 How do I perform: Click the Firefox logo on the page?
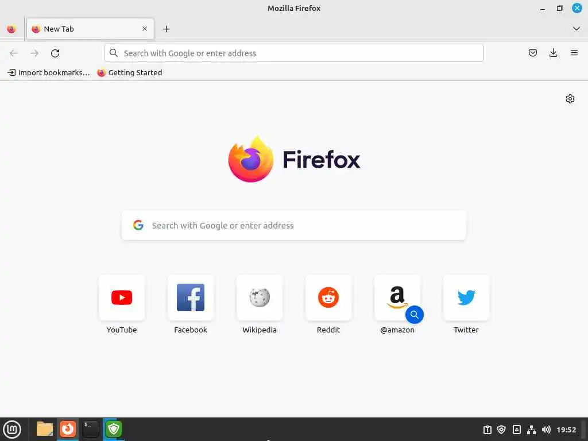tap(294, 160)
